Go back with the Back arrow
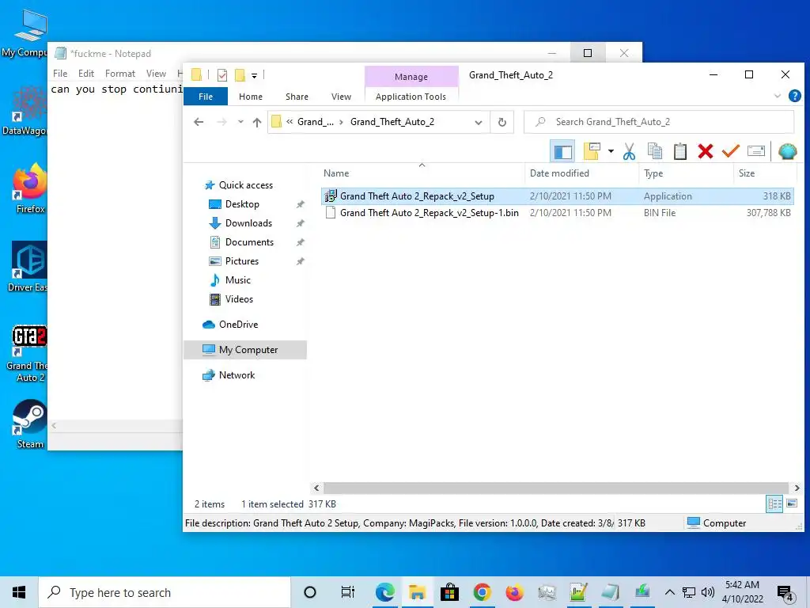810x608 pixels. pyautogui.click(x=199, y=123)
